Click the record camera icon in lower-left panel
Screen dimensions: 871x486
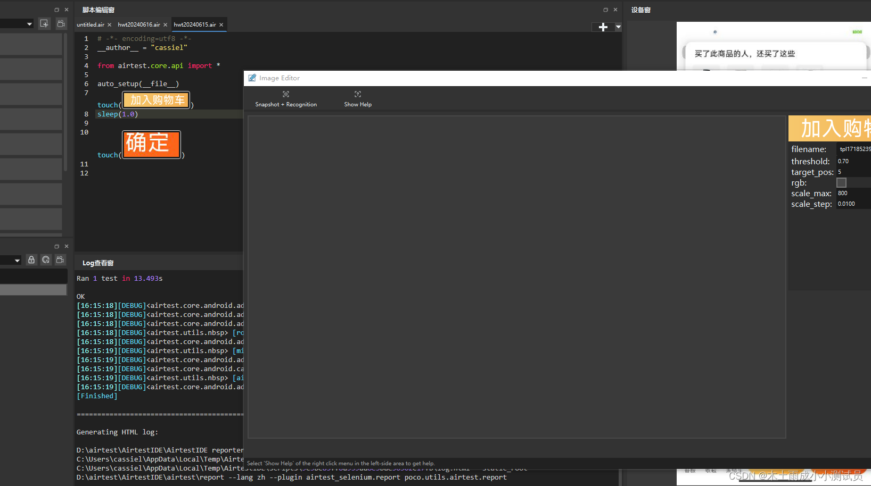click(x=60, y=259)
